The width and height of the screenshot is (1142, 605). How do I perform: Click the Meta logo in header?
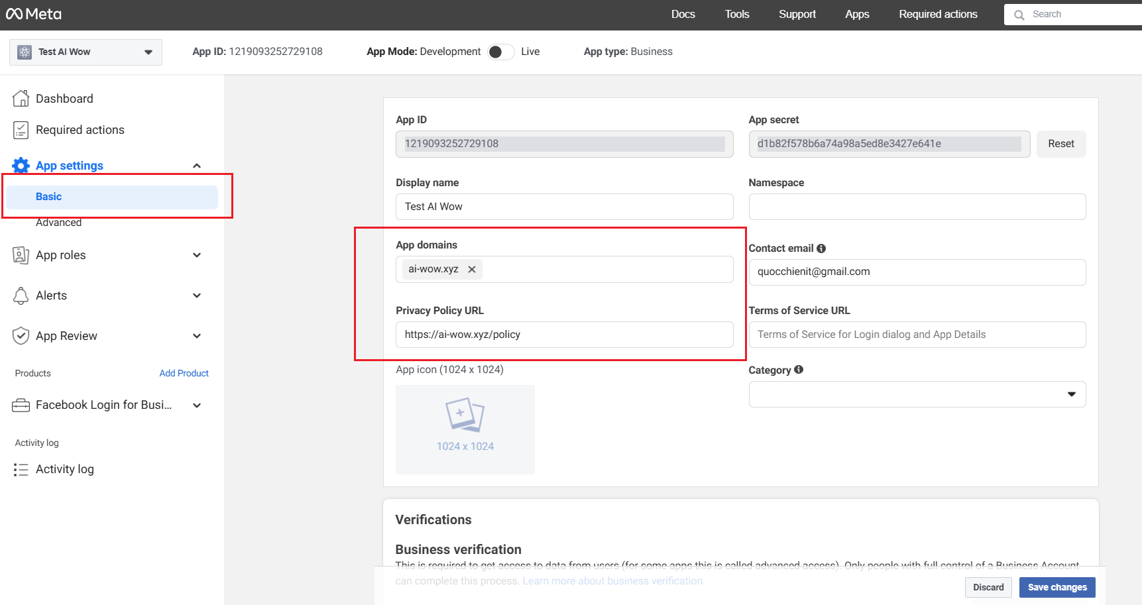pos(34,14)
